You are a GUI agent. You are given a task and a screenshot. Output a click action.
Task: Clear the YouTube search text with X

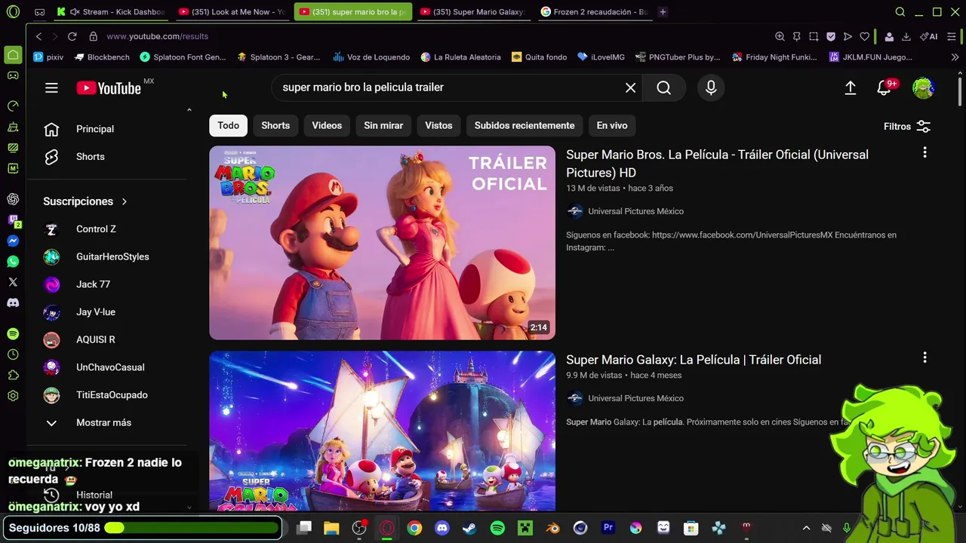tap(630, 87)
